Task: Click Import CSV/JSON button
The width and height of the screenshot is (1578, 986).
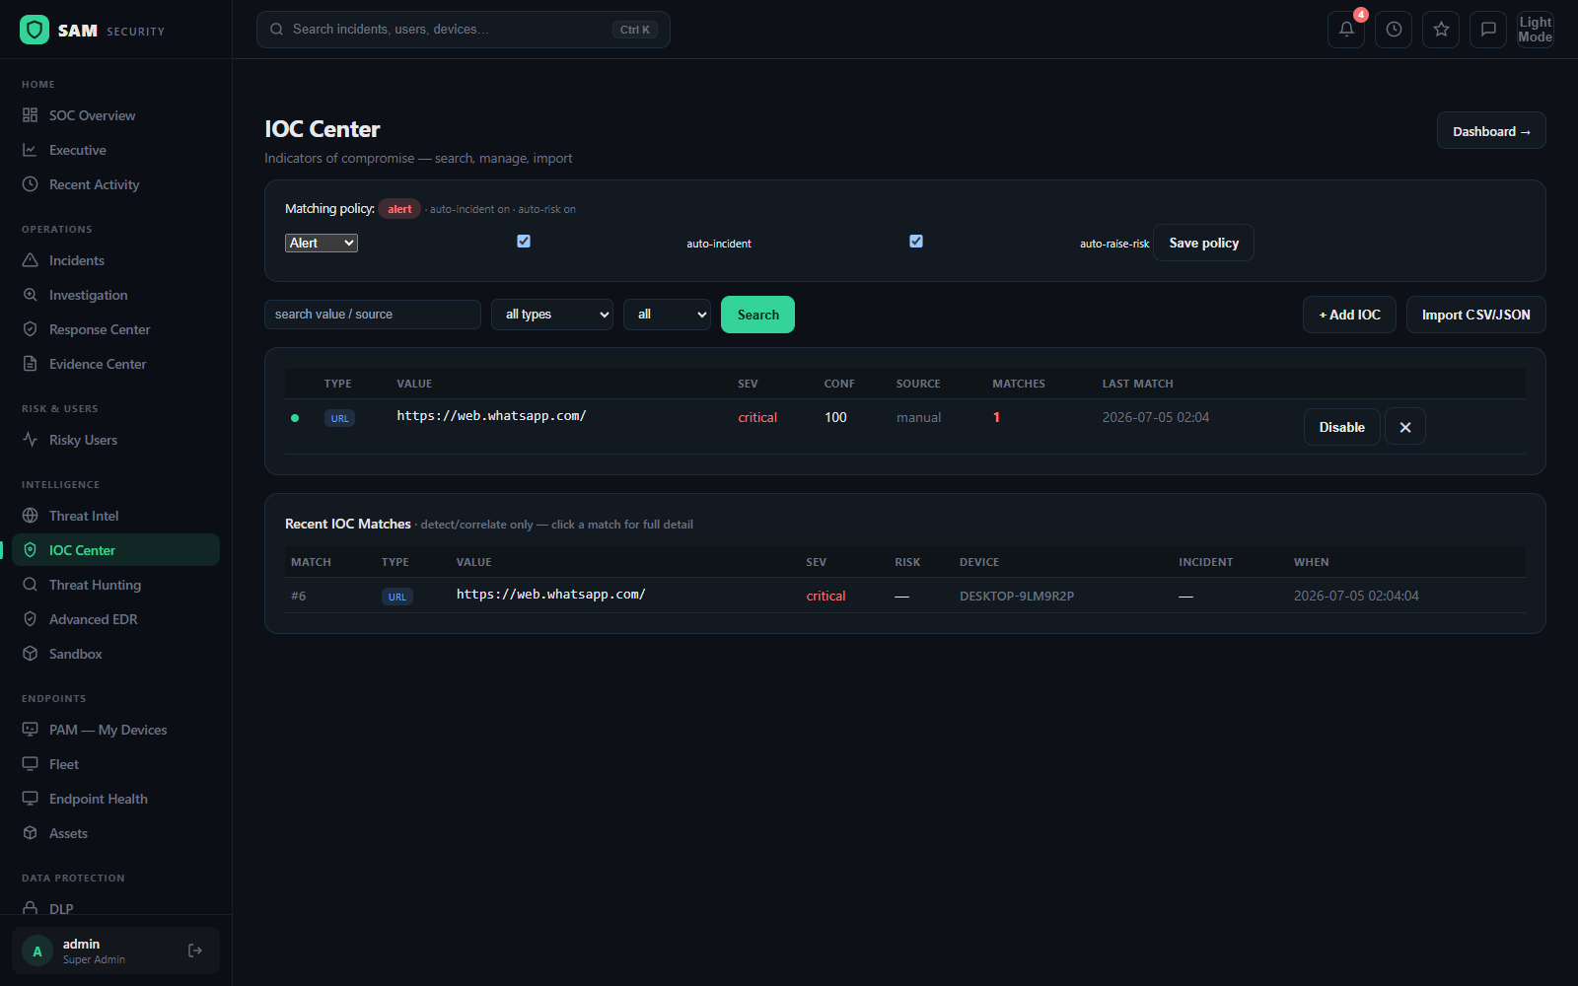Action: tap(1475, 315)
